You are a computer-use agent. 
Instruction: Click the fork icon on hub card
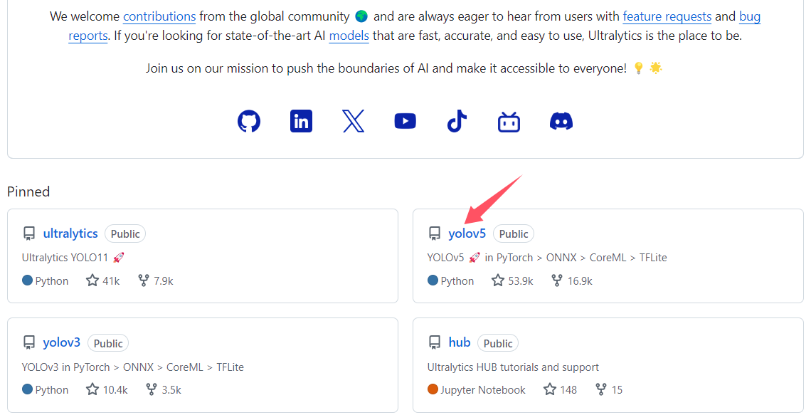[x=601, y=389]
